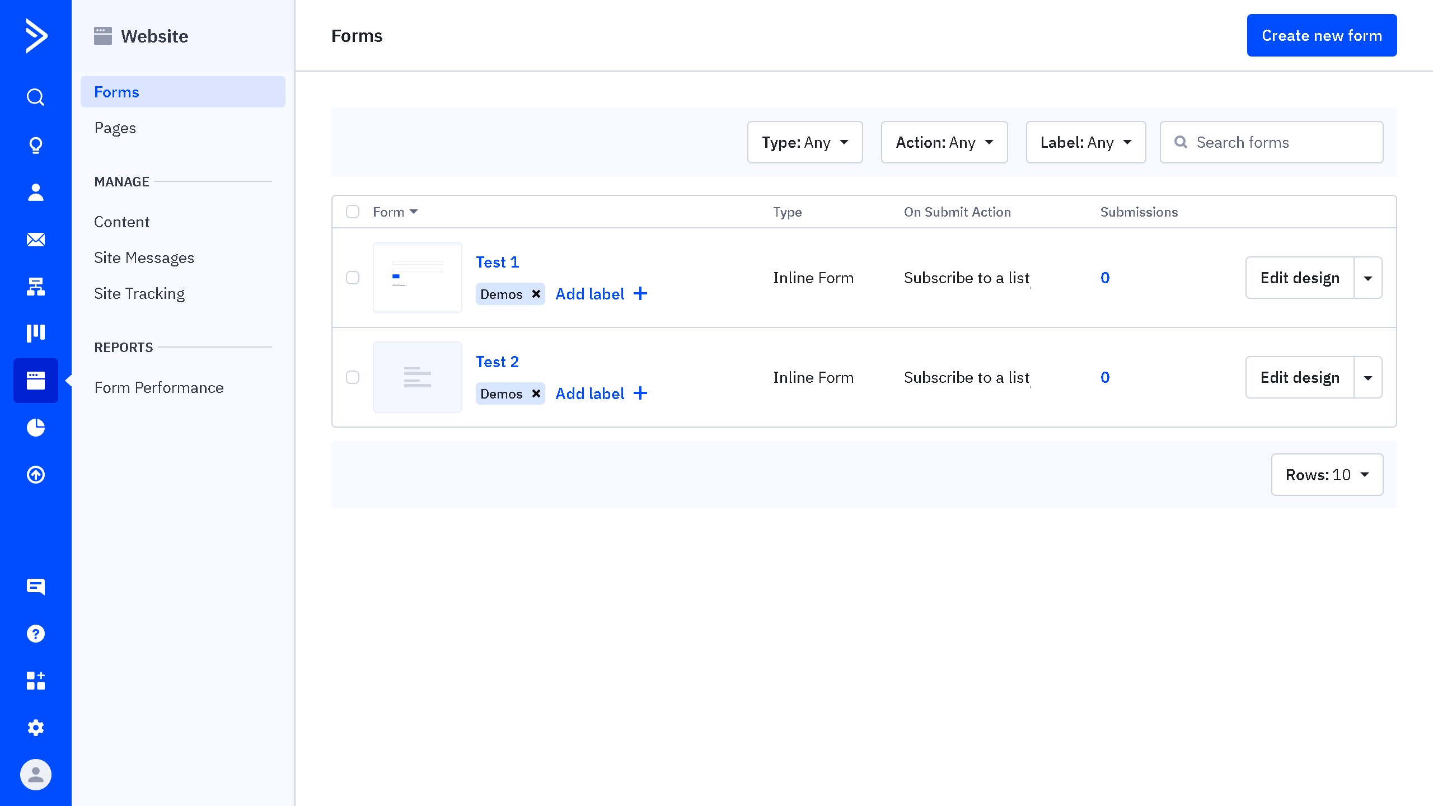This screenshot has width=1433, height=806.
Task: Open the deals pipeline icon
Action: [x=35, y=333]
